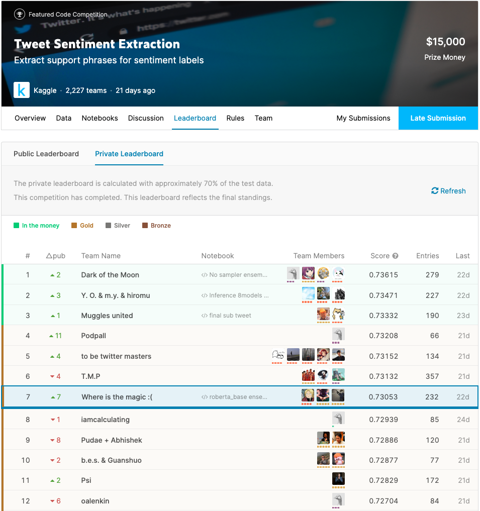Image resolution: width=480 pixels, height=511 pixels.
Task: Click the Bronze medal color swatch
Action: pos(145,226)
